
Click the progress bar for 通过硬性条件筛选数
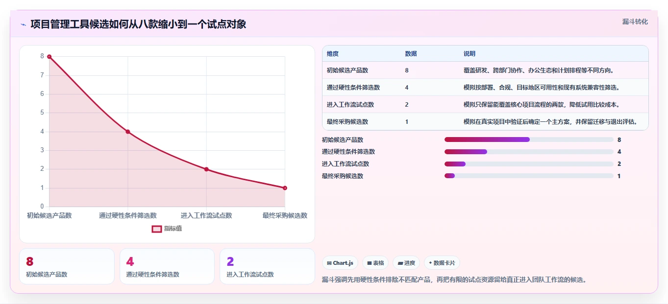click(x=529, y=152)
